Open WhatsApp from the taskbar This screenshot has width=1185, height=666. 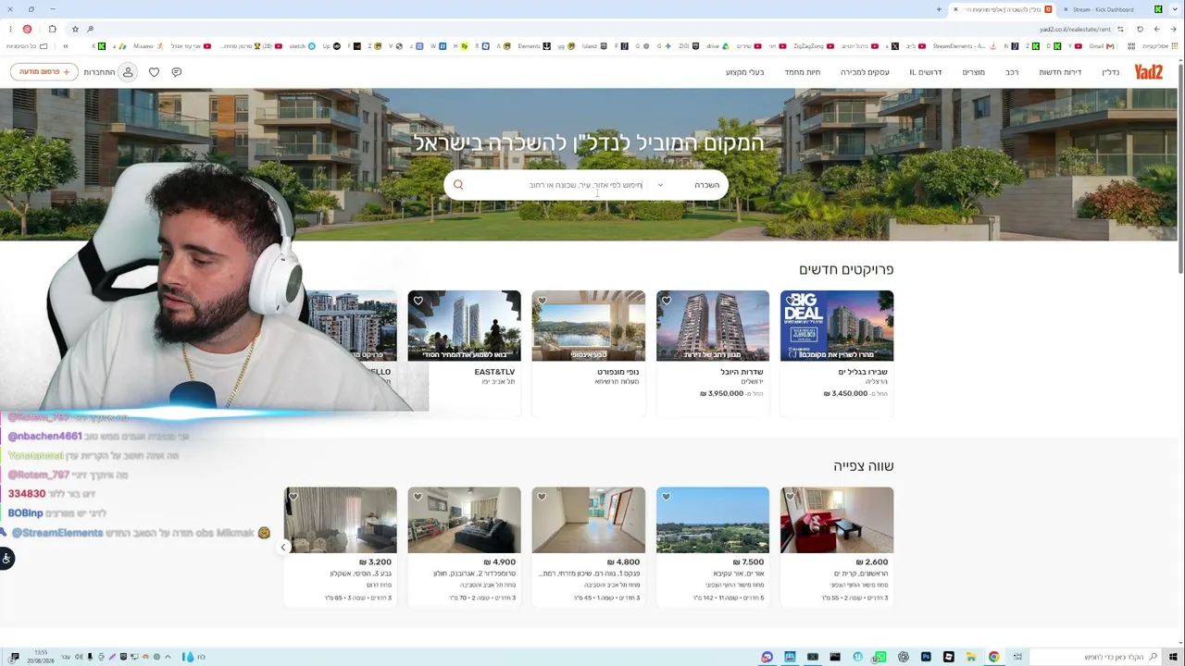point(880,657)
